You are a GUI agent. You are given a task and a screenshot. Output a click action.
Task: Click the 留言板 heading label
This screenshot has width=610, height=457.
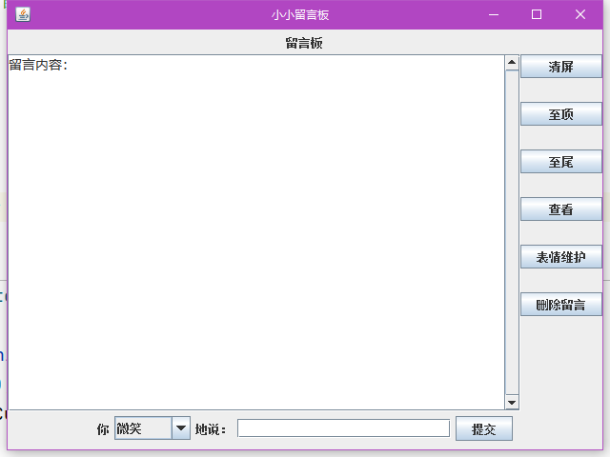coord(305,43)
